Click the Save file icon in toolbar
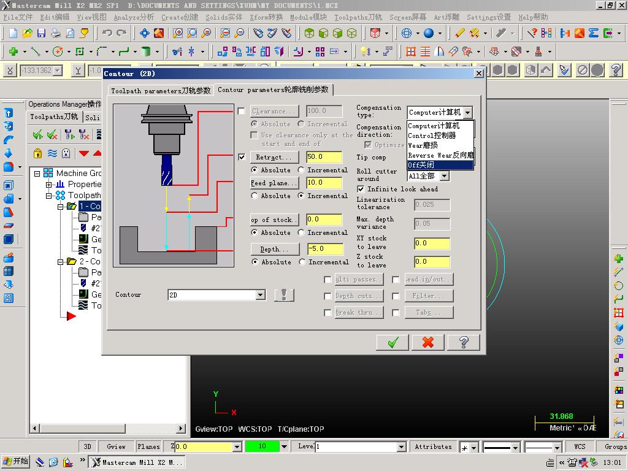This screenshot has width=628, height=471. [41, 33]
